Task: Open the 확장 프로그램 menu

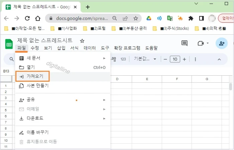Action: pos(127,48)
